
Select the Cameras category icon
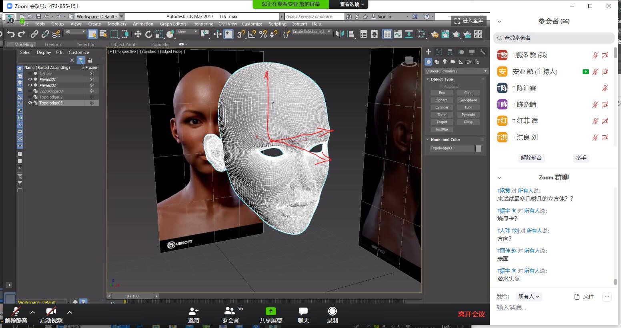tap(453, 62)
